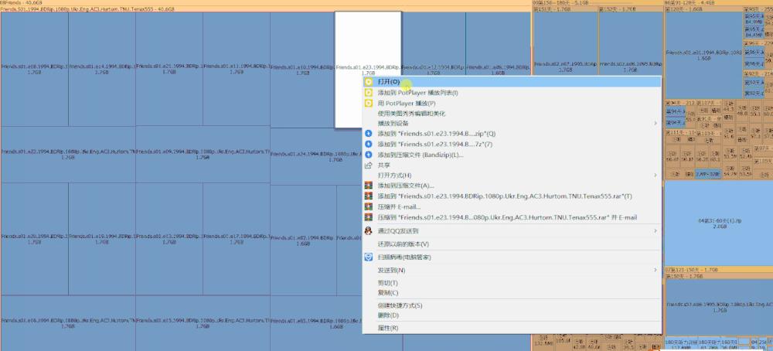Click the icon beside 用 PotPlayer 播放(P)

tap(368, 104)
